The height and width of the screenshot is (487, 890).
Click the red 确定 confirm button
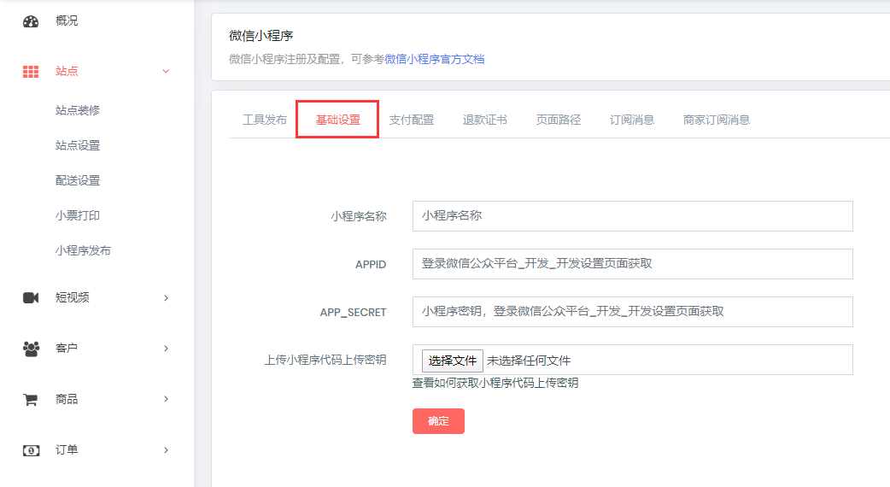(438, 421)
